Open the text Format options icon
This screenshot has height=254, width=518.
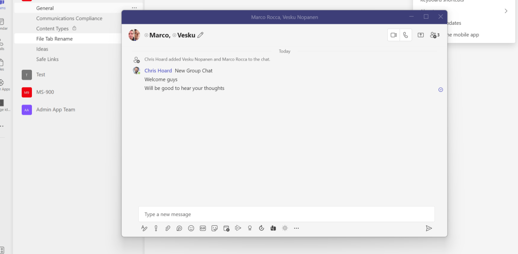point(144,228)
